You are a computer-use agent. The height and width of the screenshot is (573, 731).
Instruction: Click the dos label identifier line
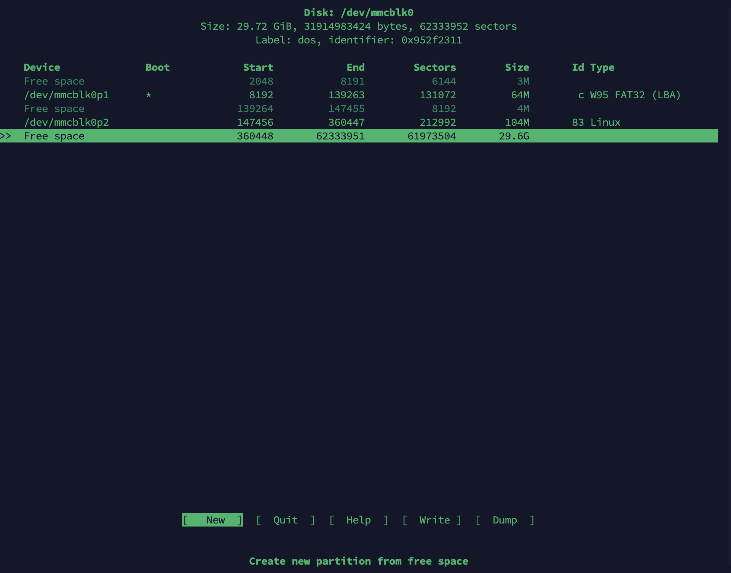(358, 40)
